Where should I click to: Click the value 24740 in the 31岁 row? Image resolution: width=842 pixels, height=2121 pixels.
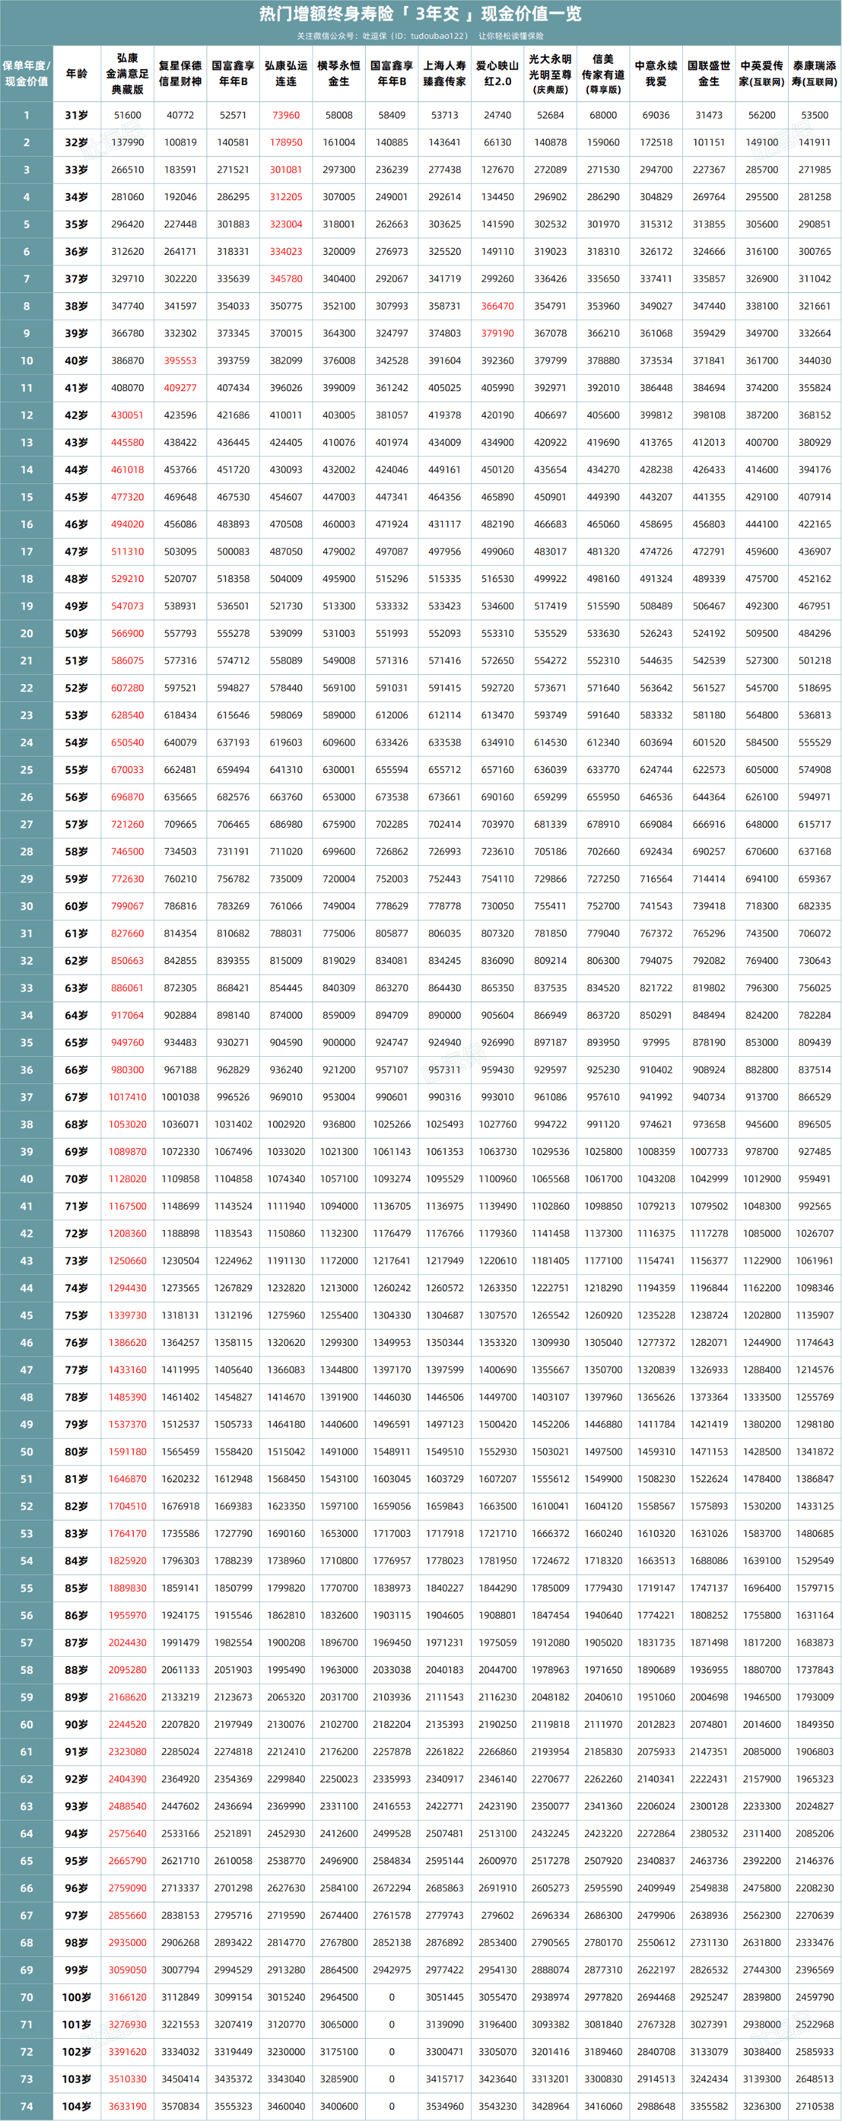coord(497,115)
